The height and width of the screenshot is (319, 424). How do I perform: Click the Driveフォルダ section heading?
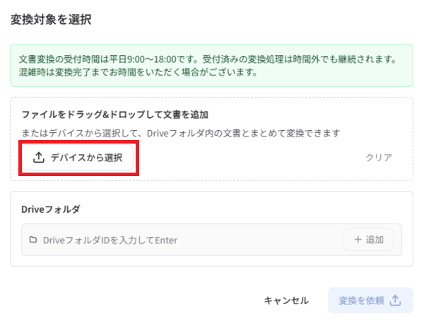tap(51, 209)
